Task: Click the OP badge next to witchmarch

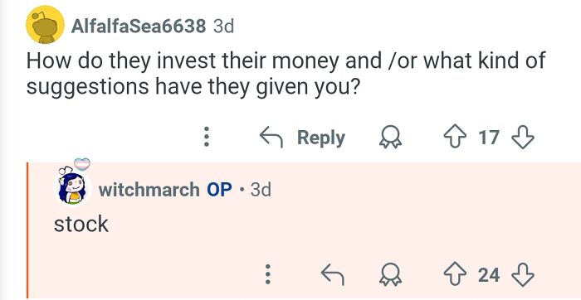Action: point(219,190)
